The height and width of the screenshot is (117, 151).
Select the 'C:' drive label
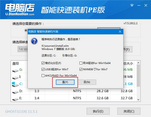click(x=21, y=84)
